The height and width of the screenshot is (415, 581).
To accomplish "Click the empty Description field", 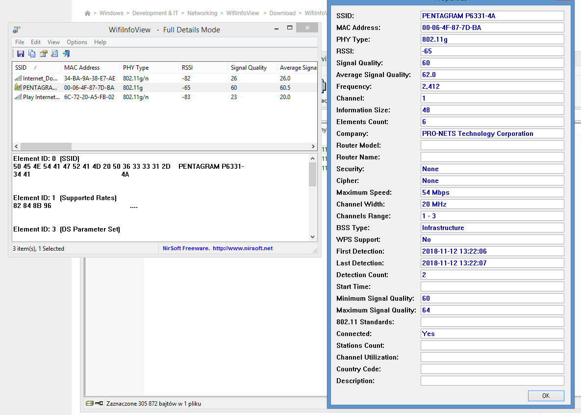I will (492, 381).
